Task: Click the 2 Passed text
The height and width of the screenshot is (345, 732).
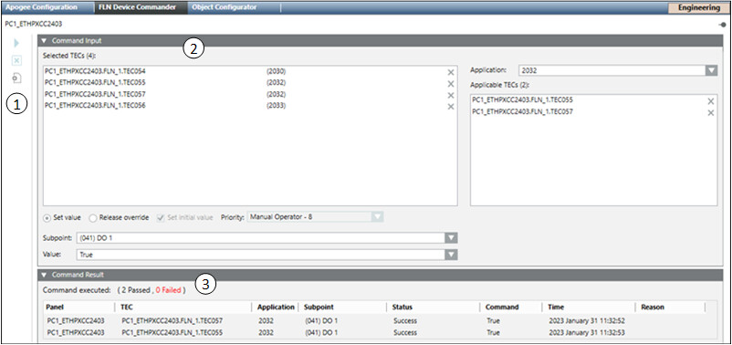Action: coord(136,290)
